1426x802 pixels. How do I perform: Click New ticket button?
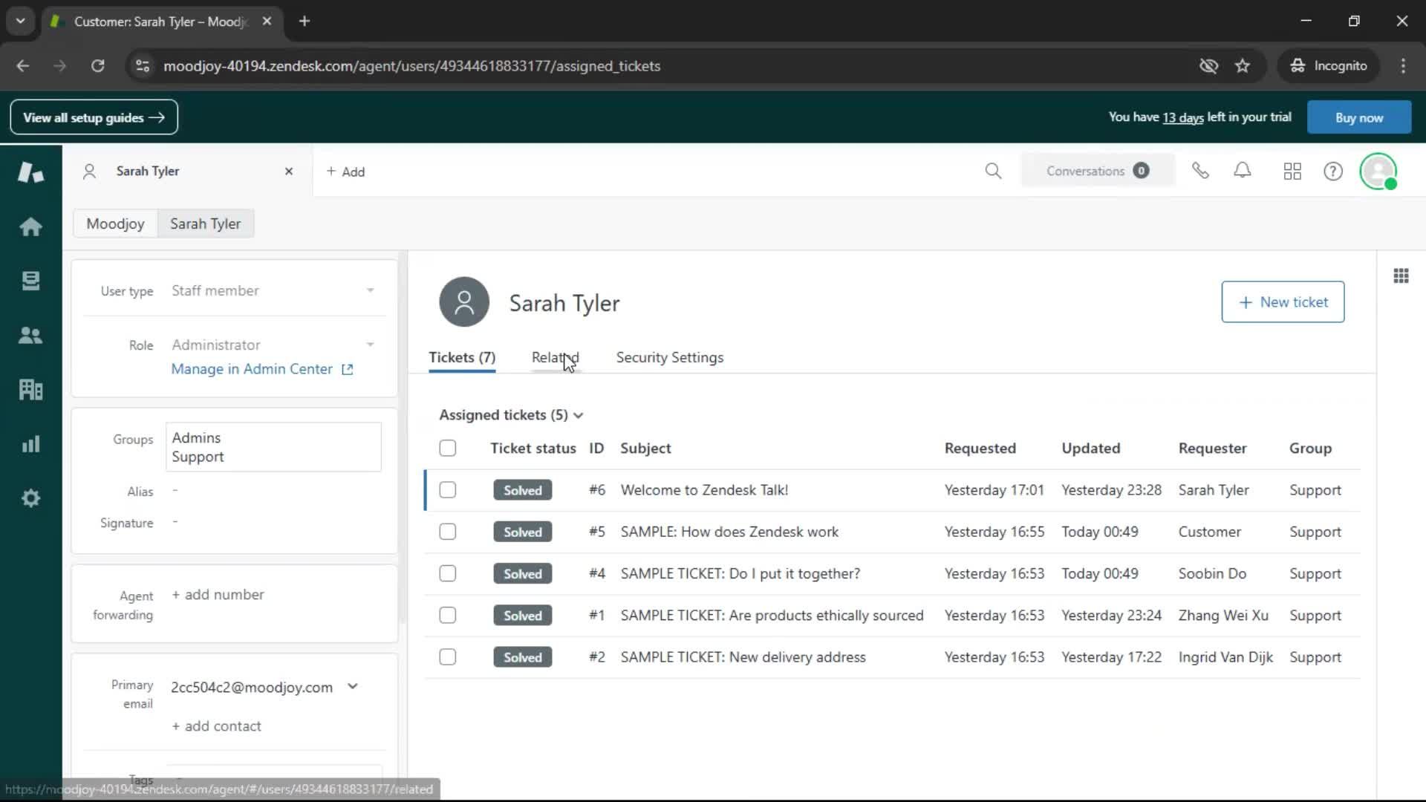pyautogui.click(x=1283, y=302)
